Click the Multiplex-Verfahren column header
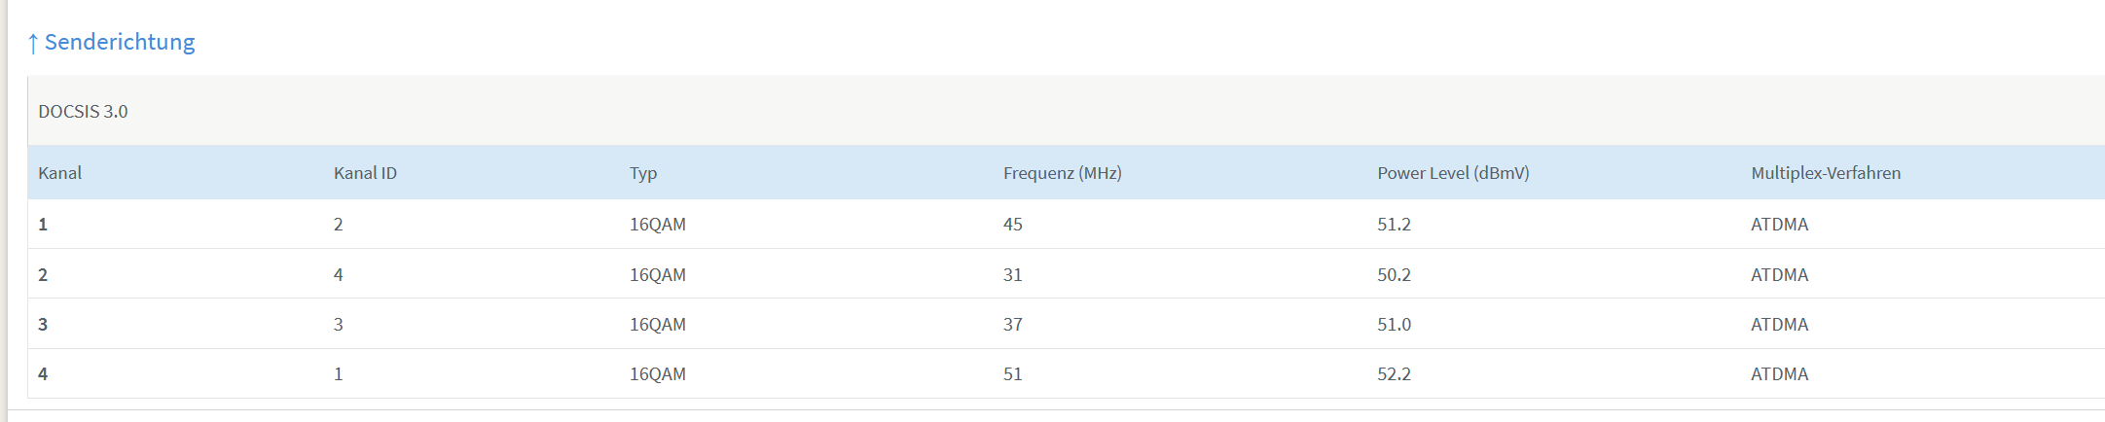This screenshot has width=2105, height=422. pyautogui.click(x=1826, y=173)
